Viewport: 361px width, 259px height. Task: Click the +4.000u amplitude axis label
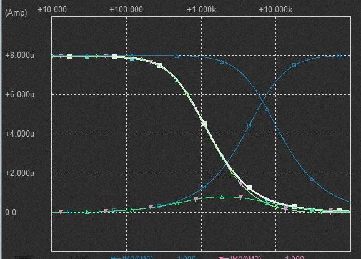(x=20, y=134)
